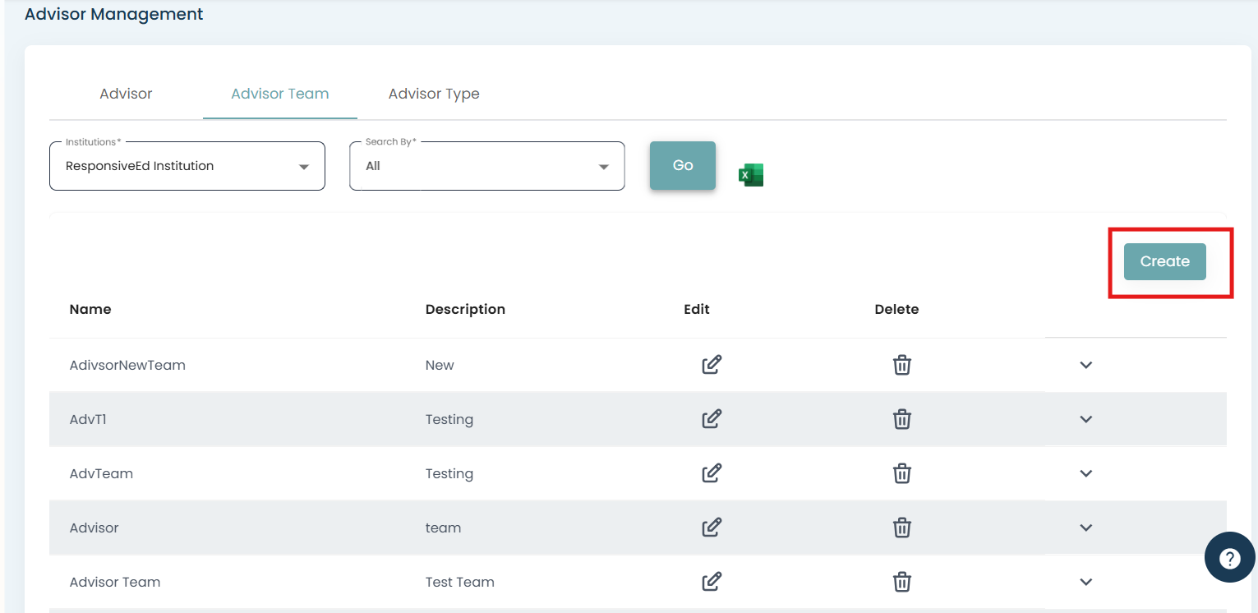Expand the AdivsorNewTeam row details
1258x613 pixels.
tap(1085, 365)
